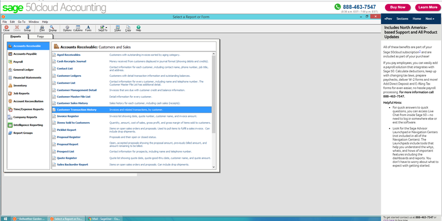
Task: Select the Quote Register report
Action: click(131, 158)
